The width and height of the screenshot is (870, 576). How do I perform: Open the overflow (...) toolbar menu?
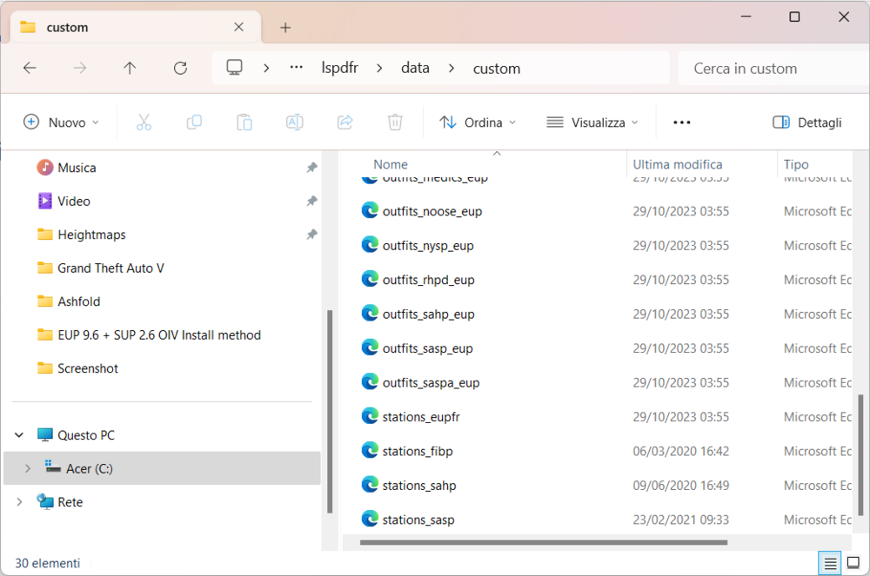(683, 122)
